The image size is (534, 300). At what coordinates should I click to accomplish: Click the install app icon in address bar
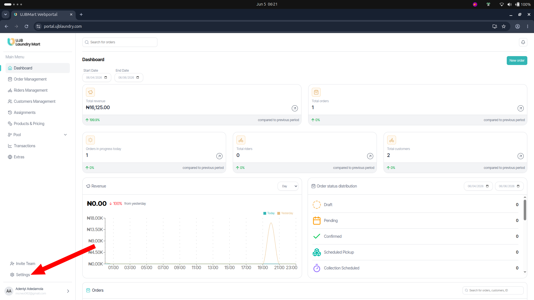pyautogui.click(x=495, y=26)
